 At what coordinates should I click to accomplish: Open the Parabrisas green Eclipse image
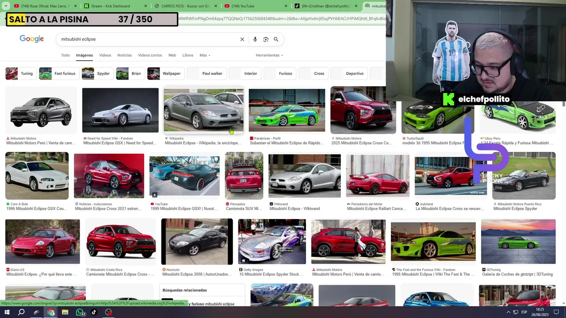point(287,110)
